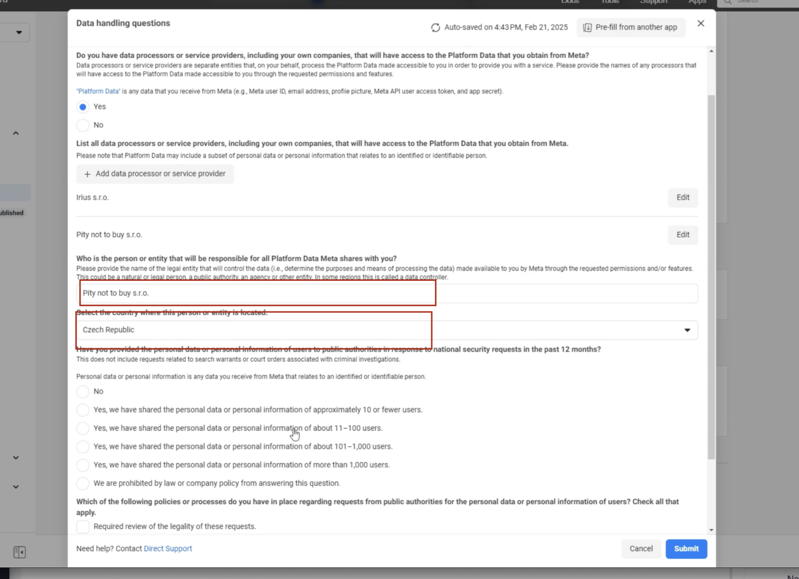799x579 pixels.
Task: Toggle the sidebar panel icon at bottom left
Action: (19, 552)
